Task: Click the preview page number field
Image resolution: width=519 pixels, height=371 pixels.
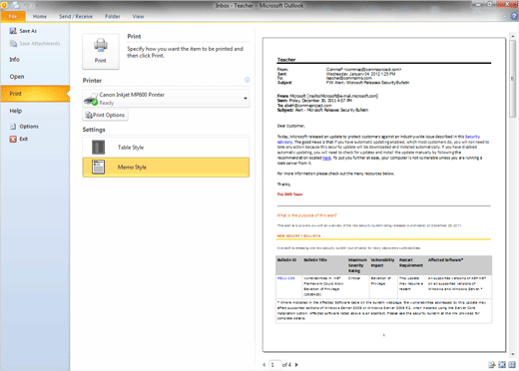Action: point(274,365)
